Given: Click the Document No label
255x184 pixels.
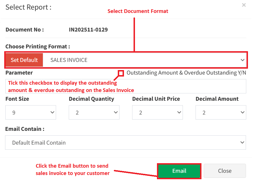Looking at the screenshot, I should coord(25,30).
